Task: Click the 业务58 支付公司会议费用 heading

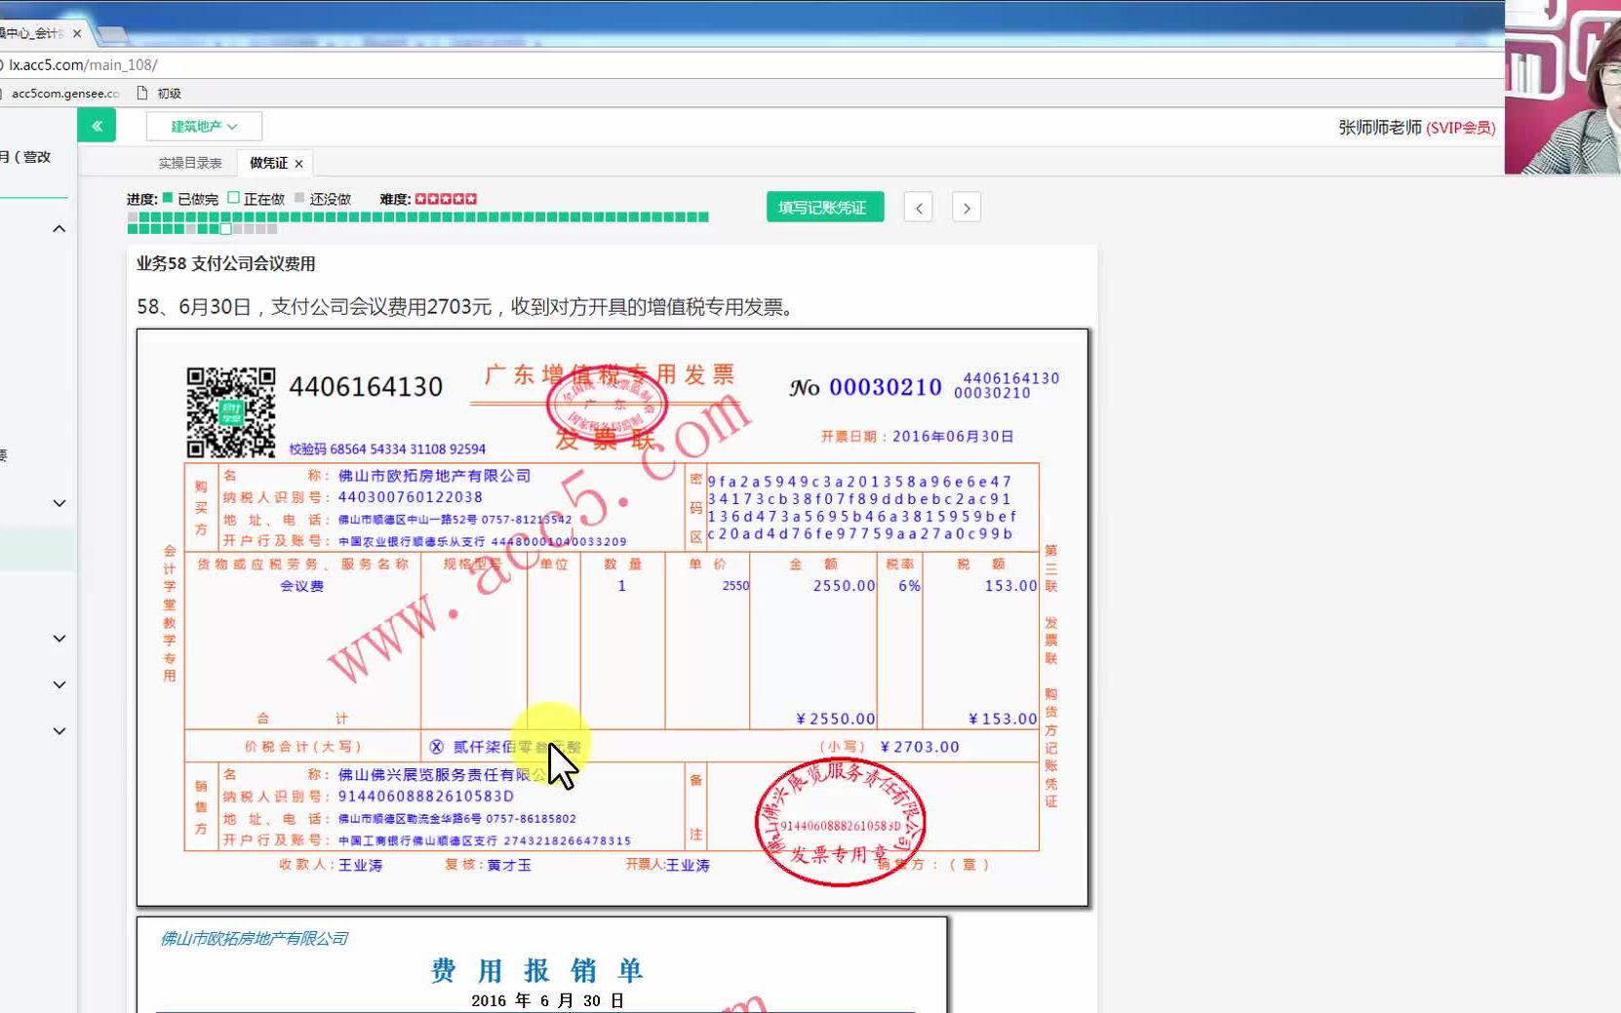Action: [x=226, y=263]
